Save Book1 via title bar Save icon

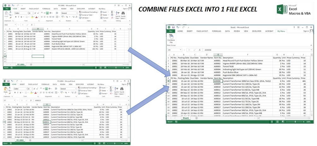tap(173, 27)
